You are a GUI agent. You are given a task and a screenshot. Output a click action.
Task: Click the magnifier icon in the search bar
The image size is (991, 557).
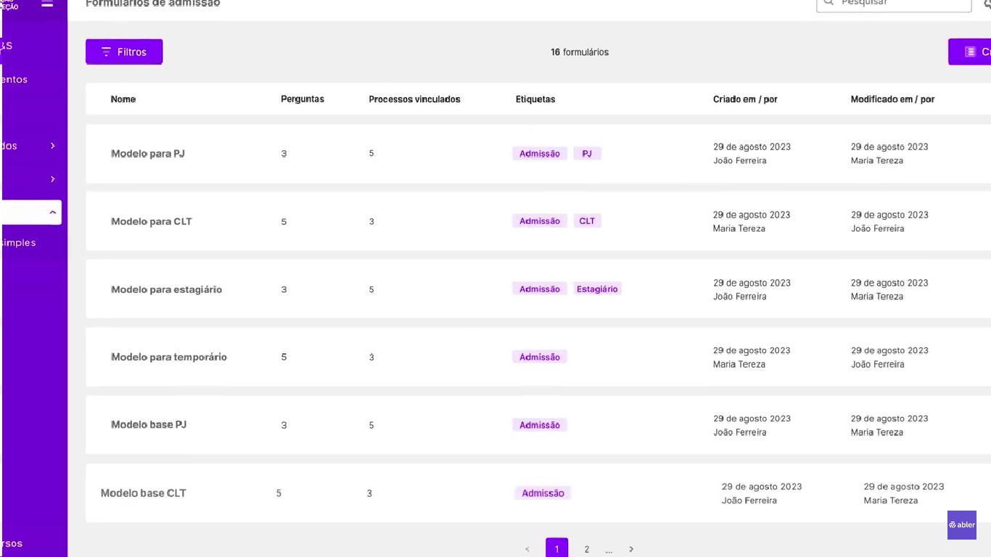[x=828, y=4]
